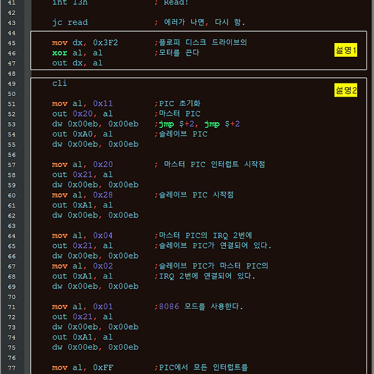
Task: Click the 0x11 value on line 51
Action: click(x=103, y=103)
